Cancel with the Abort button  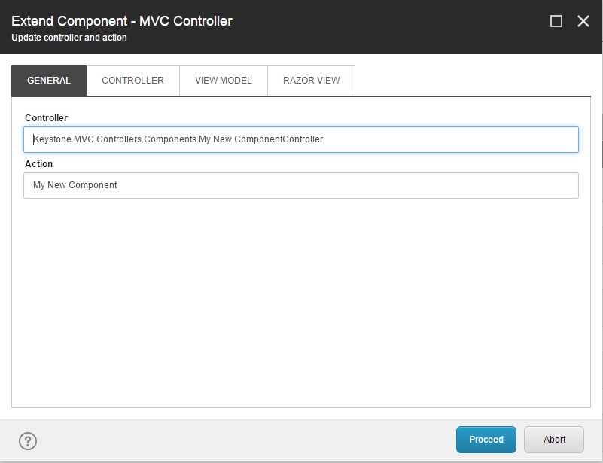tap(554, 440)
